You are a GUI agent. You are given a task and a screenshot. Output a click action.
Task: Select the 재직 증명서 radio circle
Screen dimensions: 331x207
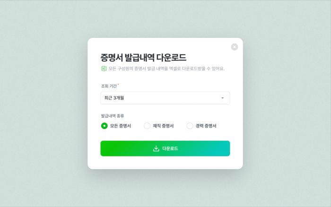(147, 126)
